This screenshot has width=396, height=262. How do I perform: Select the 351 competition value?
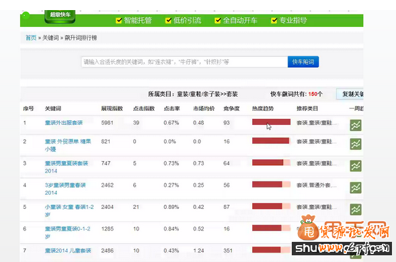(x=228, y=251)
